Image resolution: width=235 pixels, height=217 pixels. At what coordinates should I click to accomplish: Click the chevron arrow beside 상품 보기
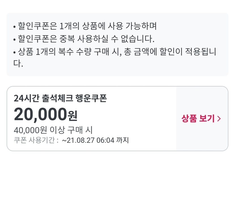click(x=219, y=119)
